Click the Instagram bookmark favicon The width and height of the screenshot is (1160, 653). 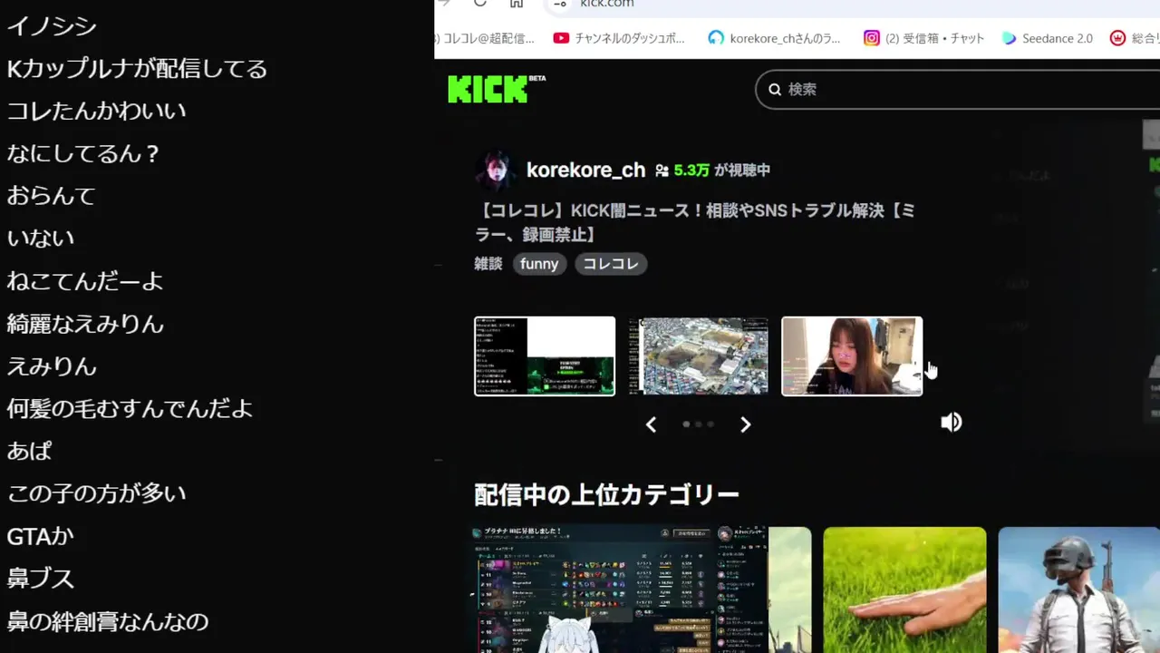tap(871, 38)
